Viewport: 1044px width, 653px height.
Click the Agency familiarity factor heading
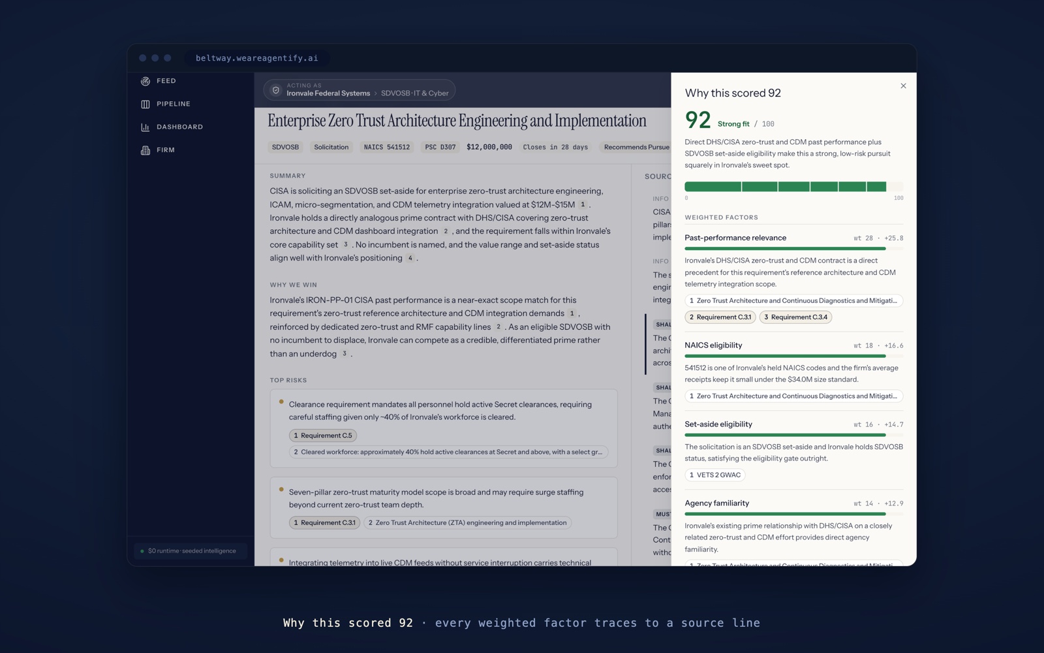point(716,503)
